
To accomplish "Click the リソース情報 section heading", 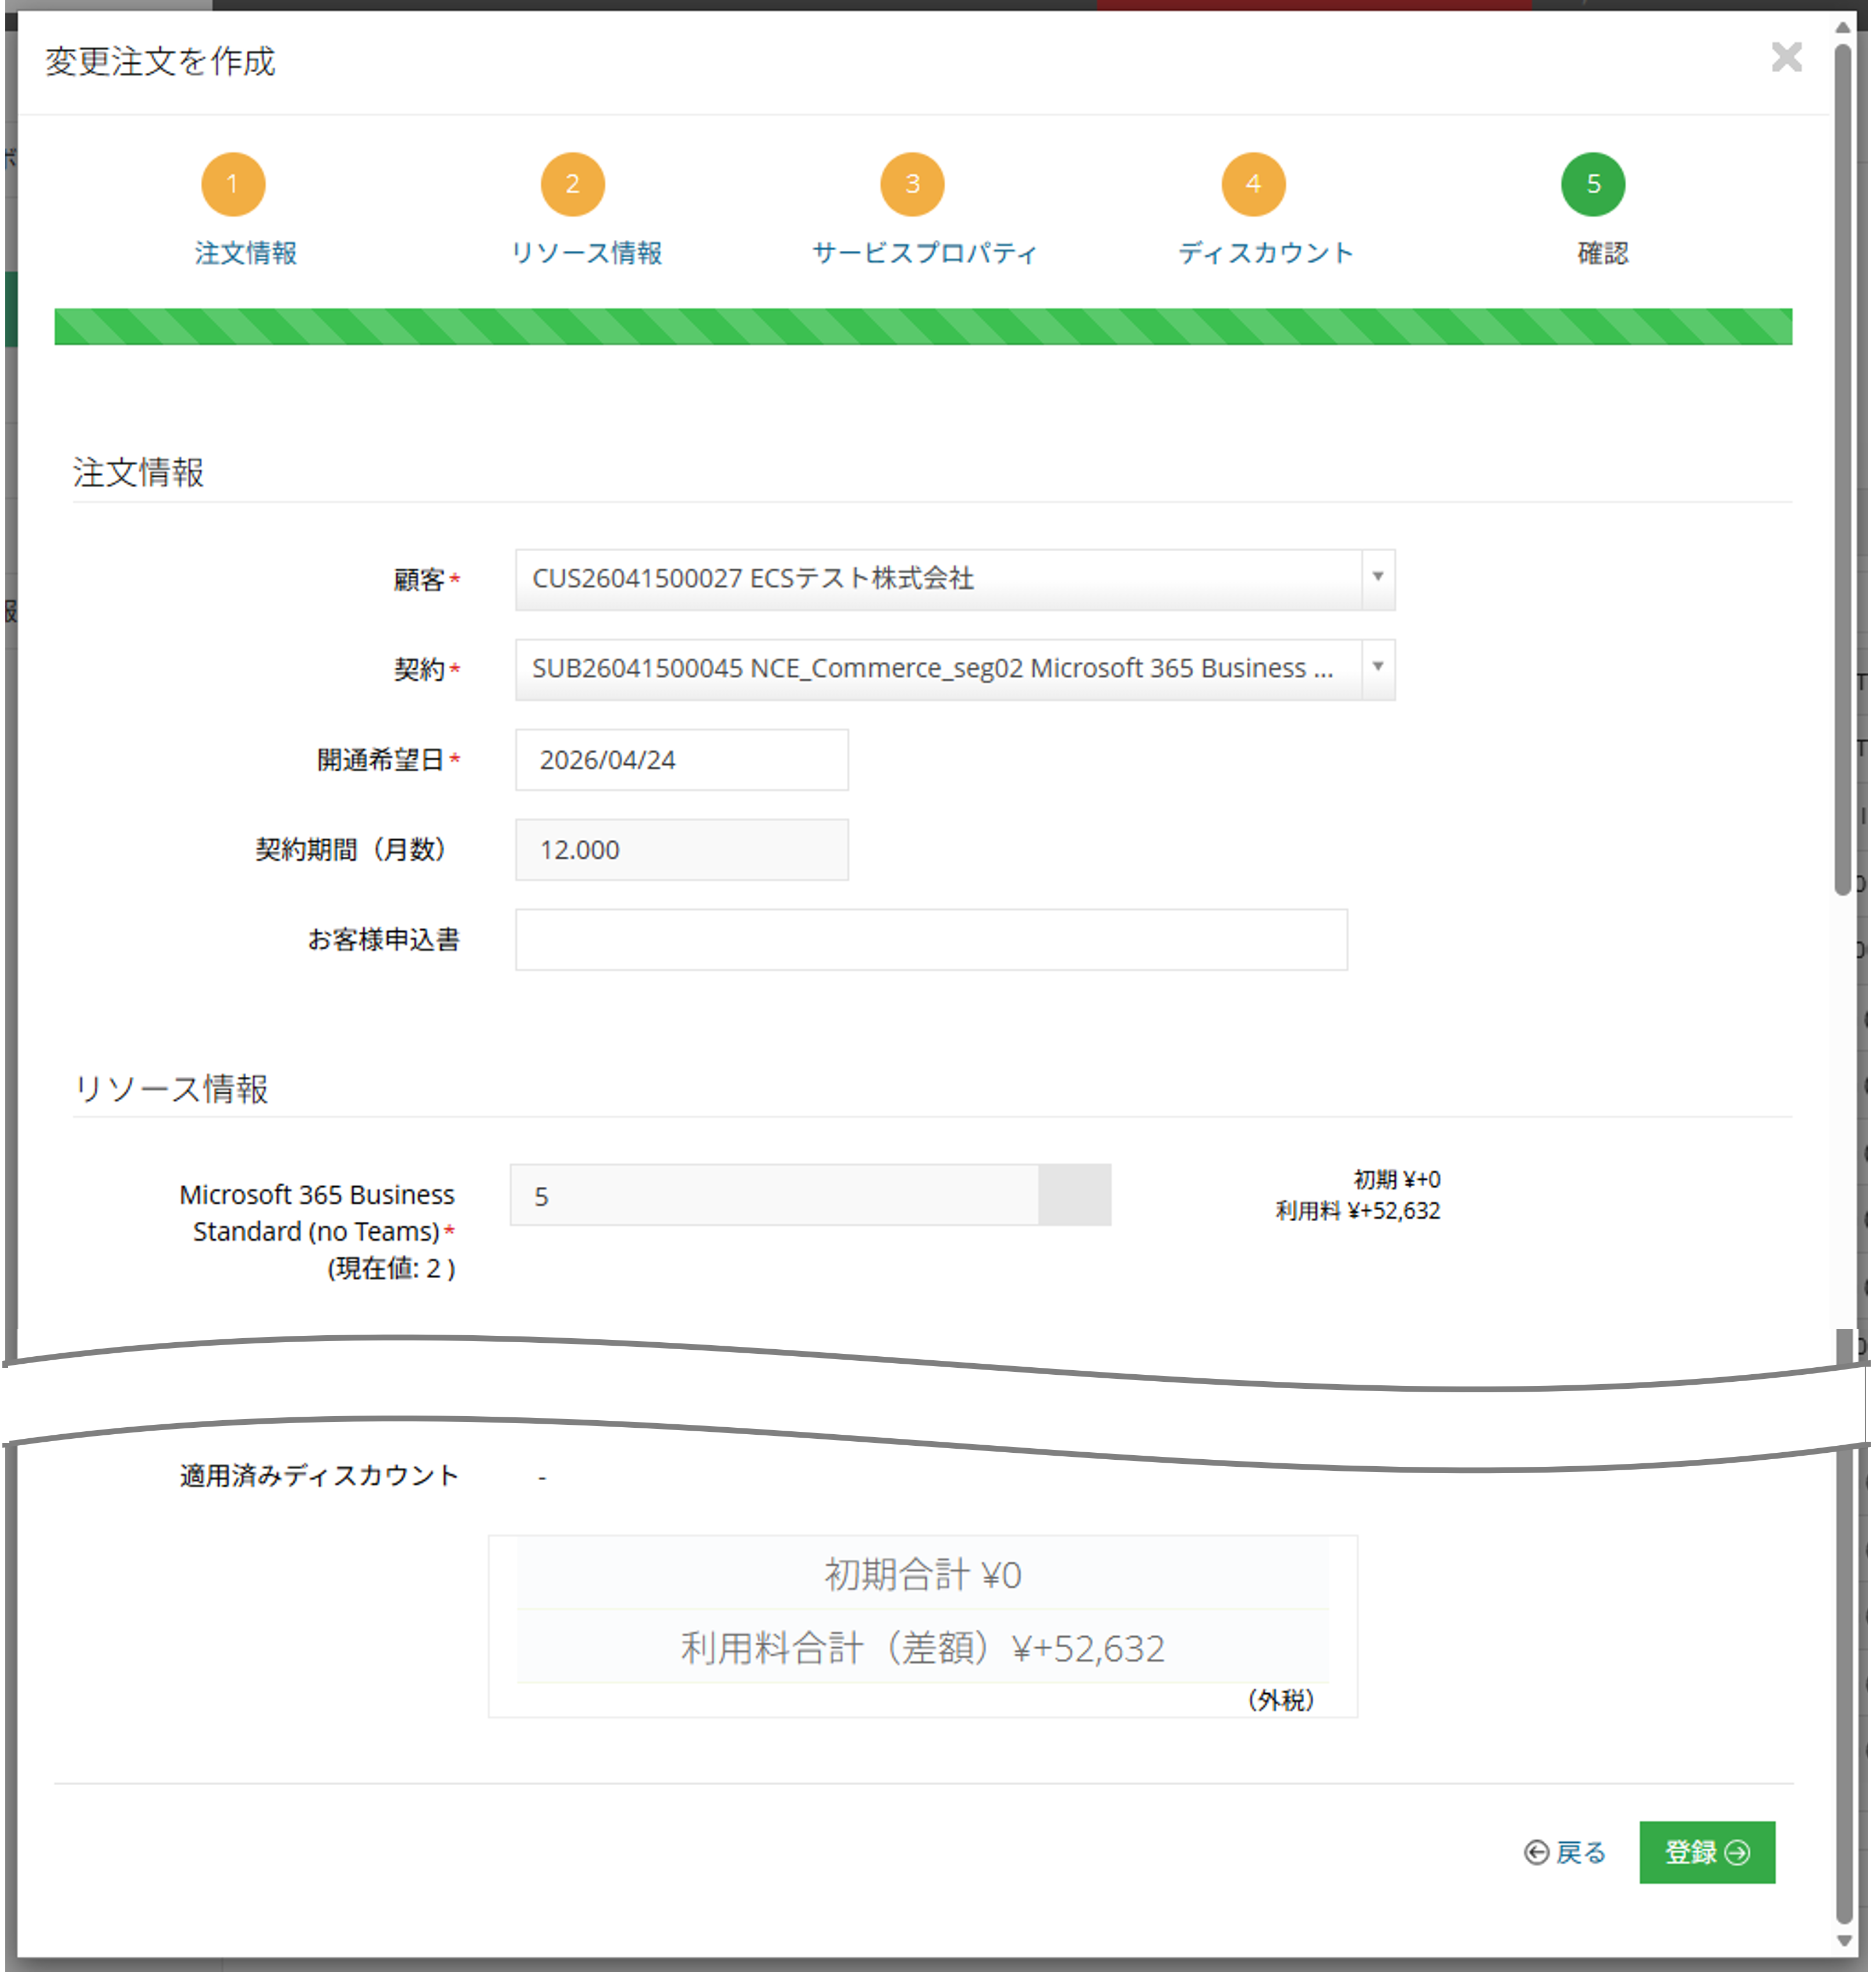I will click(x=171, y=1088).
